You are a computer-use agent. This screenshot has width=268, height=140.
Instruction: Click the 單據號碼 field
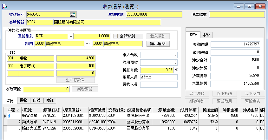(x=154, y=14)
